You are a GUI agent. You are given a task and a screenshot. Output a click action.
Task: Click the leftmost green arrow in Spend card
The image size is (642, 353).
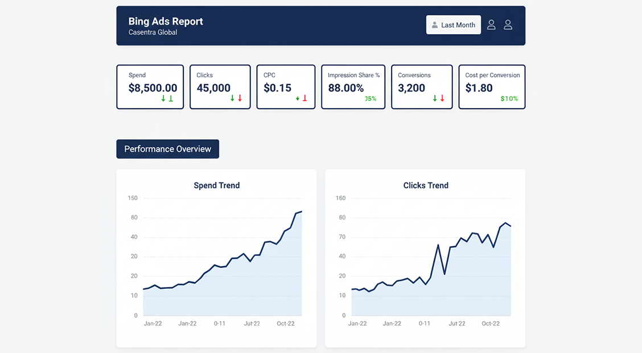pos(163,98)
